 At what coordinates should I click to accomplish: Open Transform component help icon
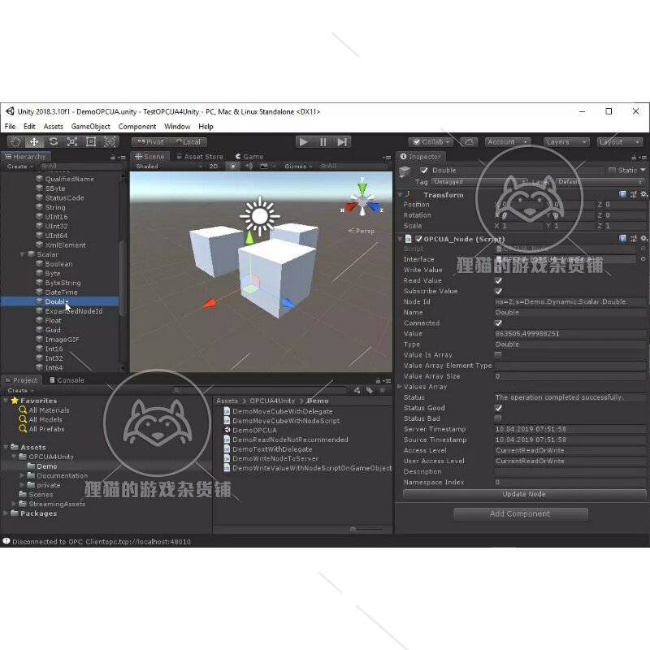point(622,194)
